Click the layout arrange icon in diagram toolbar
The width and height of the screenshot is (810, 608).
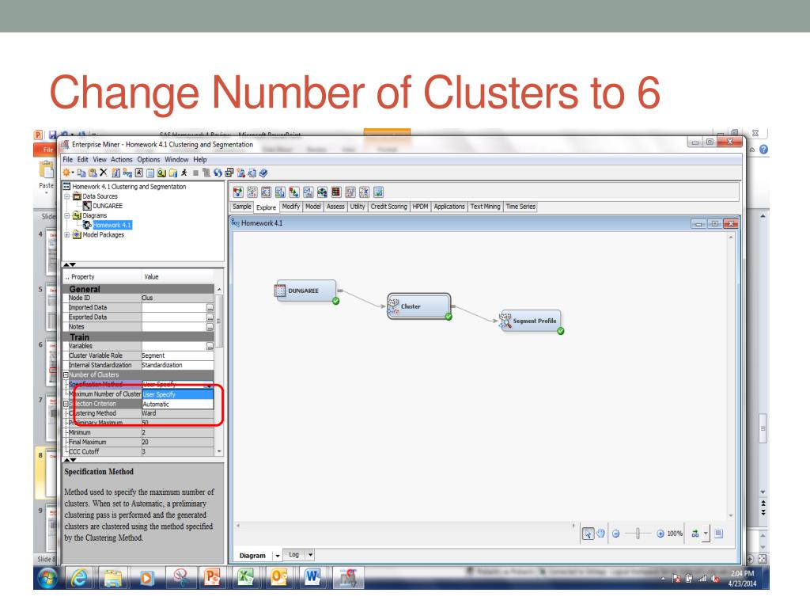[x=695, y=534]
